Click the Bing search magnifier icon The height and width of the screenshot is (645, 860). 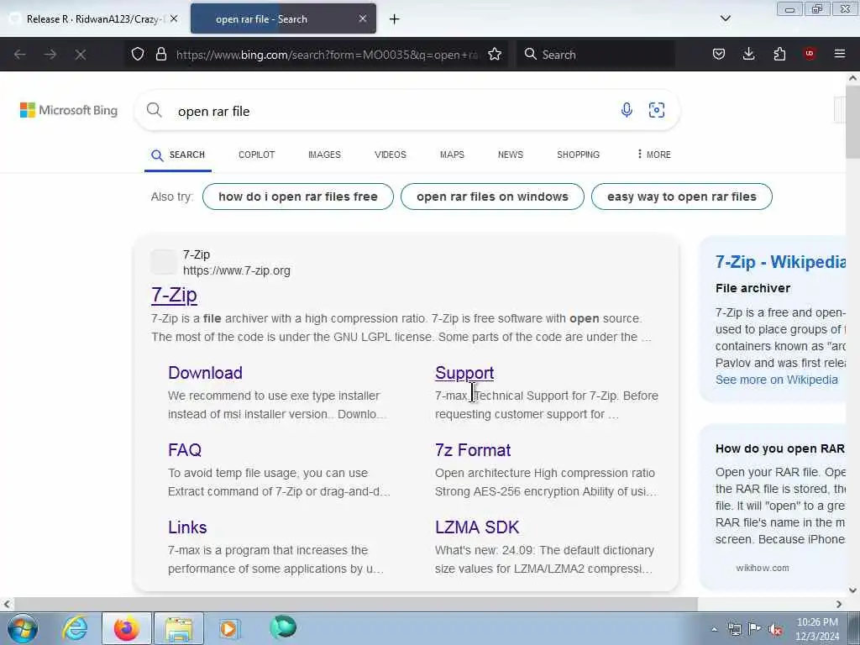coord(155,110)
